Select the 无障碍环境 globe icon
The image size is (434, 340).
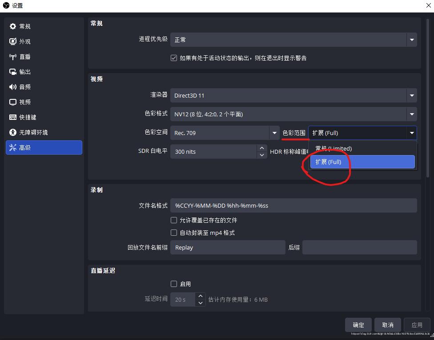(12, 132)
